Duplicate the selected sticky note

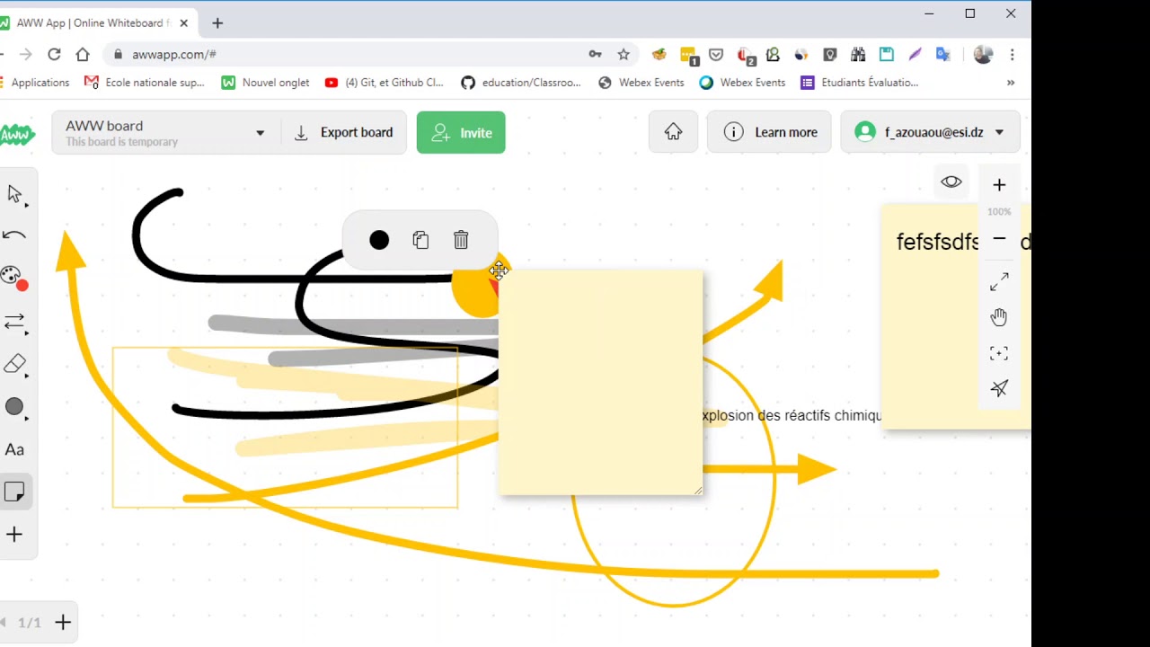(x=420, y=240)
